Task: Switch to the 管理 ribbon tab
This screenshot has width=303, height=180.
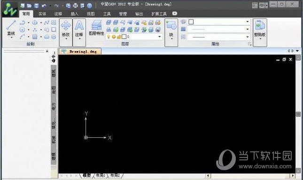Action: click(123, 14)
